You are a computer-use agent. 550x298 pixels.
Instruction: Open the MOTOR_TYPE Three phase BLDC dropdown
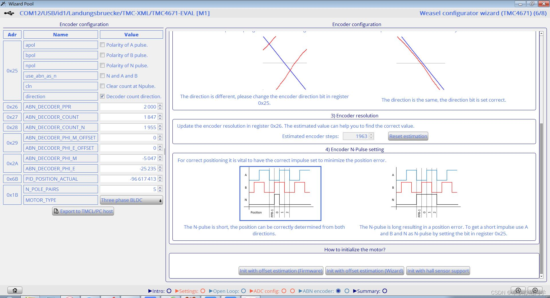131,200
